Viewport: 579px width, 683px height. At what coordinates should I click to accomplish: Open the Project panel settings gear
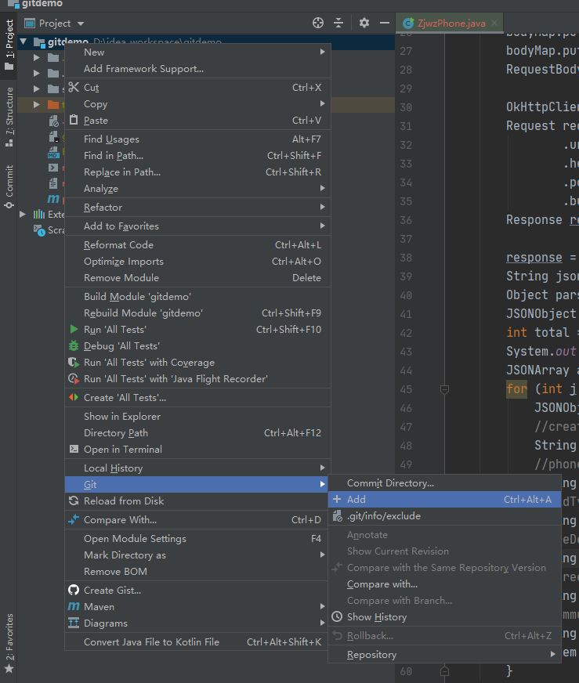[364, 23]
